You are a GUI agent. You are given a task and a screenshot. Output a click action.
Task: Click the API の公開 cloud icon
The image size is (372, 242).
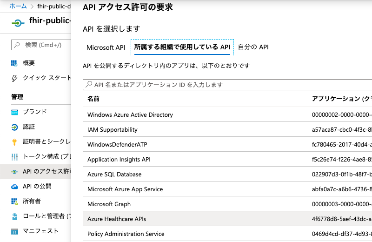tap(14, 187)
